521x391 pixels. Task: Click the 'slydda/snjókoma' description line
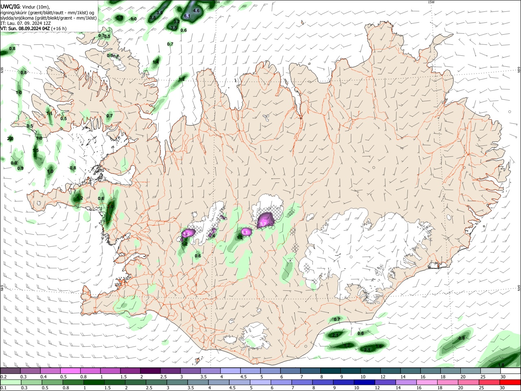pos(48,18)
